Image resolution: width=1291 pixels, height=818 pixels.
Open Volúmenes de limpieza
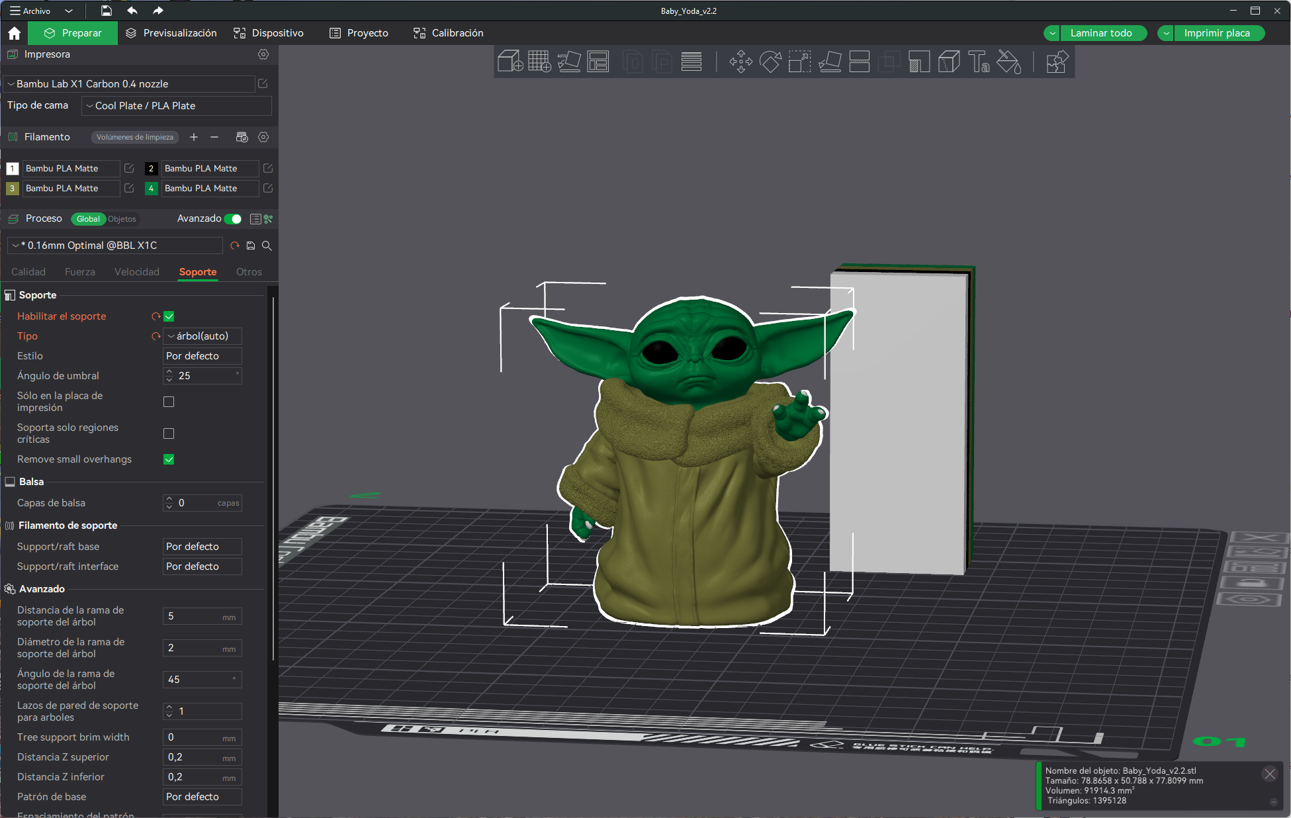135,137
